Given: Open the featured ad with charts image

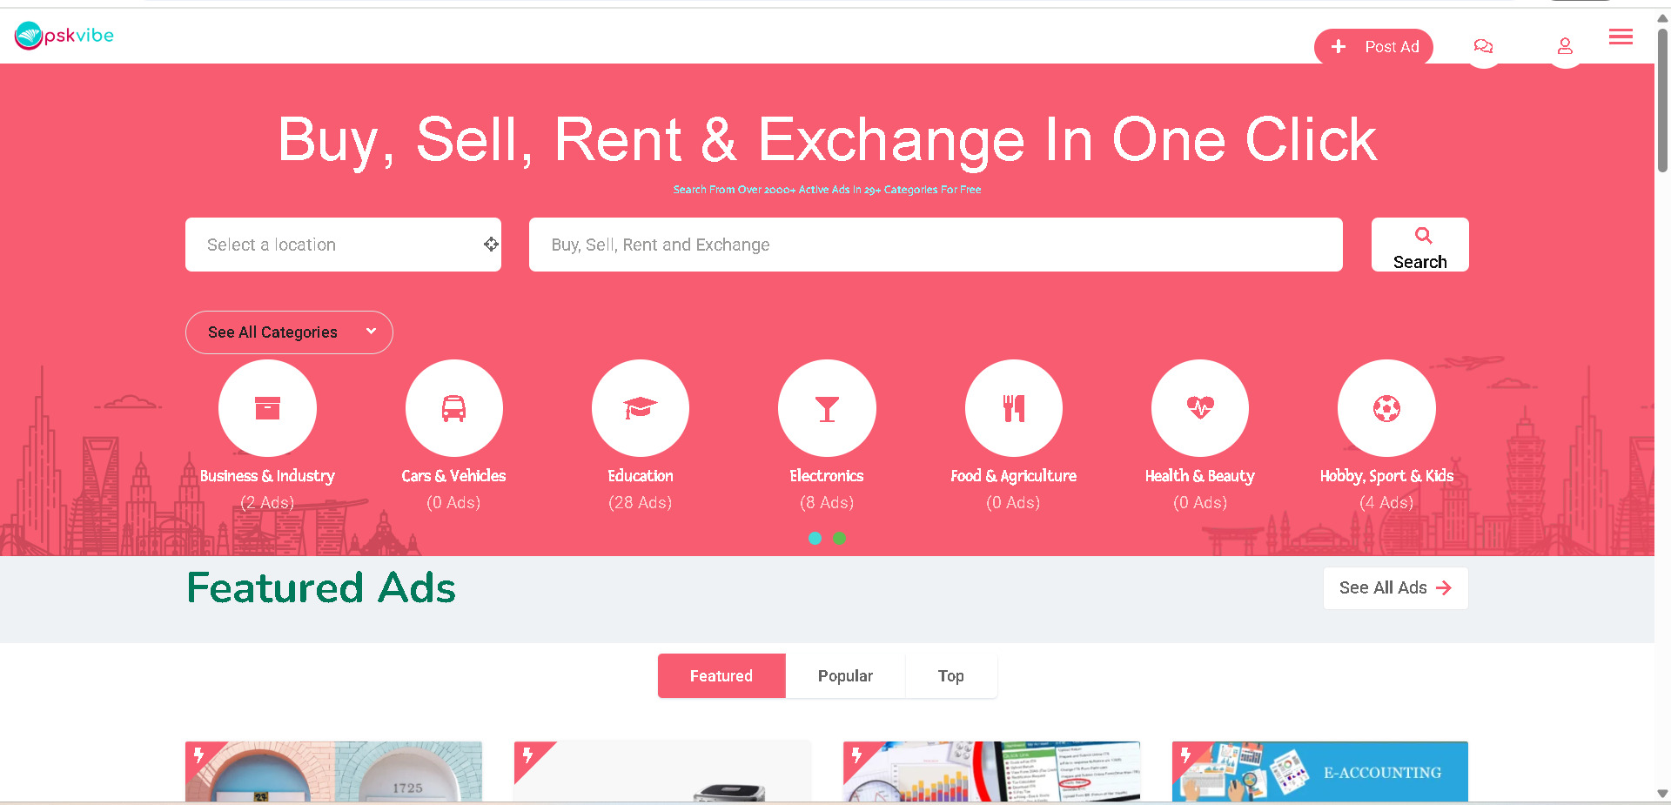Looking at the screenshot, I should (991, 772).
